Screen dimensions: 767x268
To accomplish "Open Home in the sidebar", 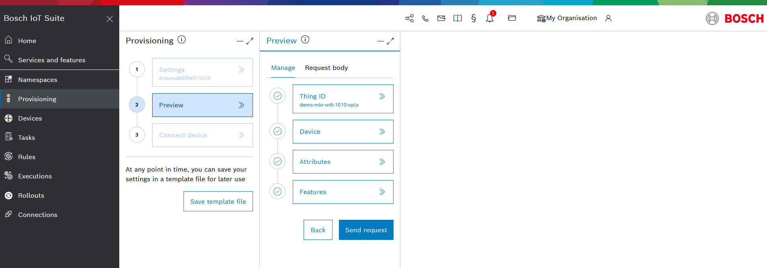I will (59, 41).
